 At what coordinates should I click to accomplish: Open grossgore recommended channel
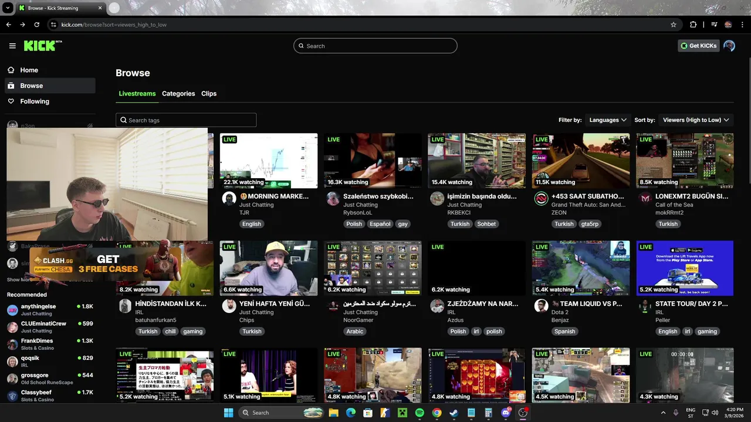click(50, 379)
